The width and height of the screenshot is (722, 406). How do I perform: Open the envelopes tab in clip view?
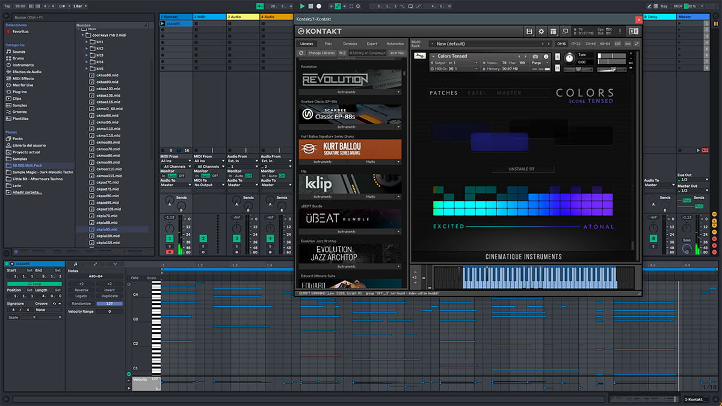click(x=95, y=263)
